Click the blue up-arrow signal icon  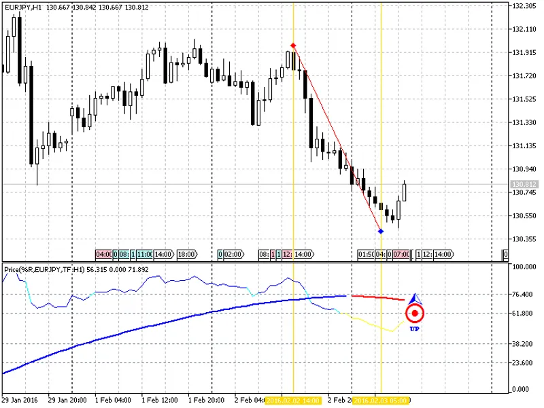tap(415, 299)
